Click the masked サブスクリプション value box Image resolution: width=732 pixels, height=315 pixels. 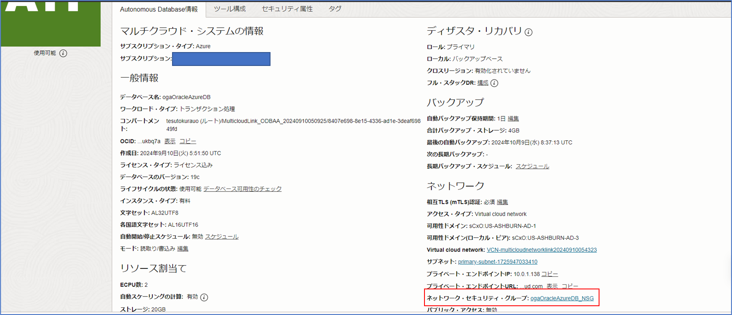click(221, 59)
